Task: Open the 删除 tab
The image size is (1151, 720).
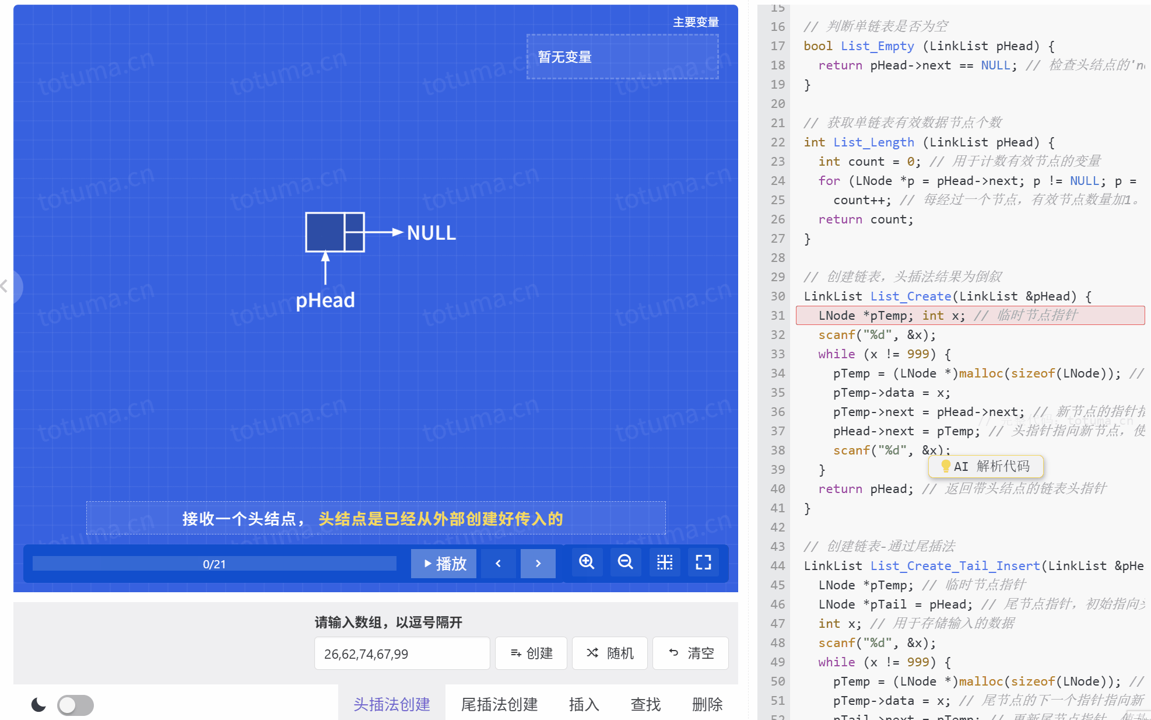Action: [x=707, y=704]
